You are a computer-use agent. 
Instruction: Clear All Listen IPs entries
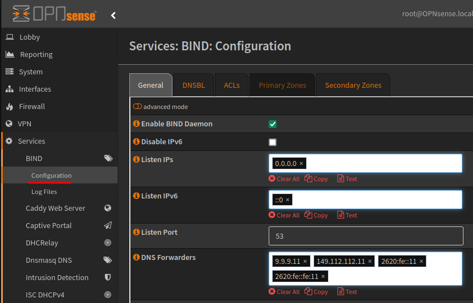(x=284, y=178)
